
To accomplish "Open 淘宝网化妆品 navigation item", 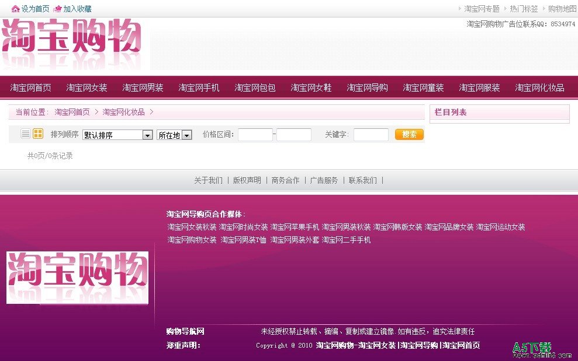I will pos(539,87).
